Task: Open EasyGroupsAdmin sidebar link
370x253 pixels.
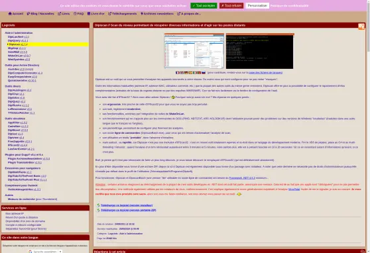Action: pyautogui.click(x=23, y=77)
